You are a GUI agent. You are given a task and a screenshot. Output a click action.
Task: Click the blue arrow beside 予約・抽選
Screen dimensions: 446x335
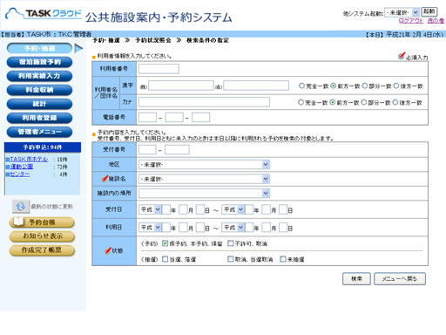point(78,48)
